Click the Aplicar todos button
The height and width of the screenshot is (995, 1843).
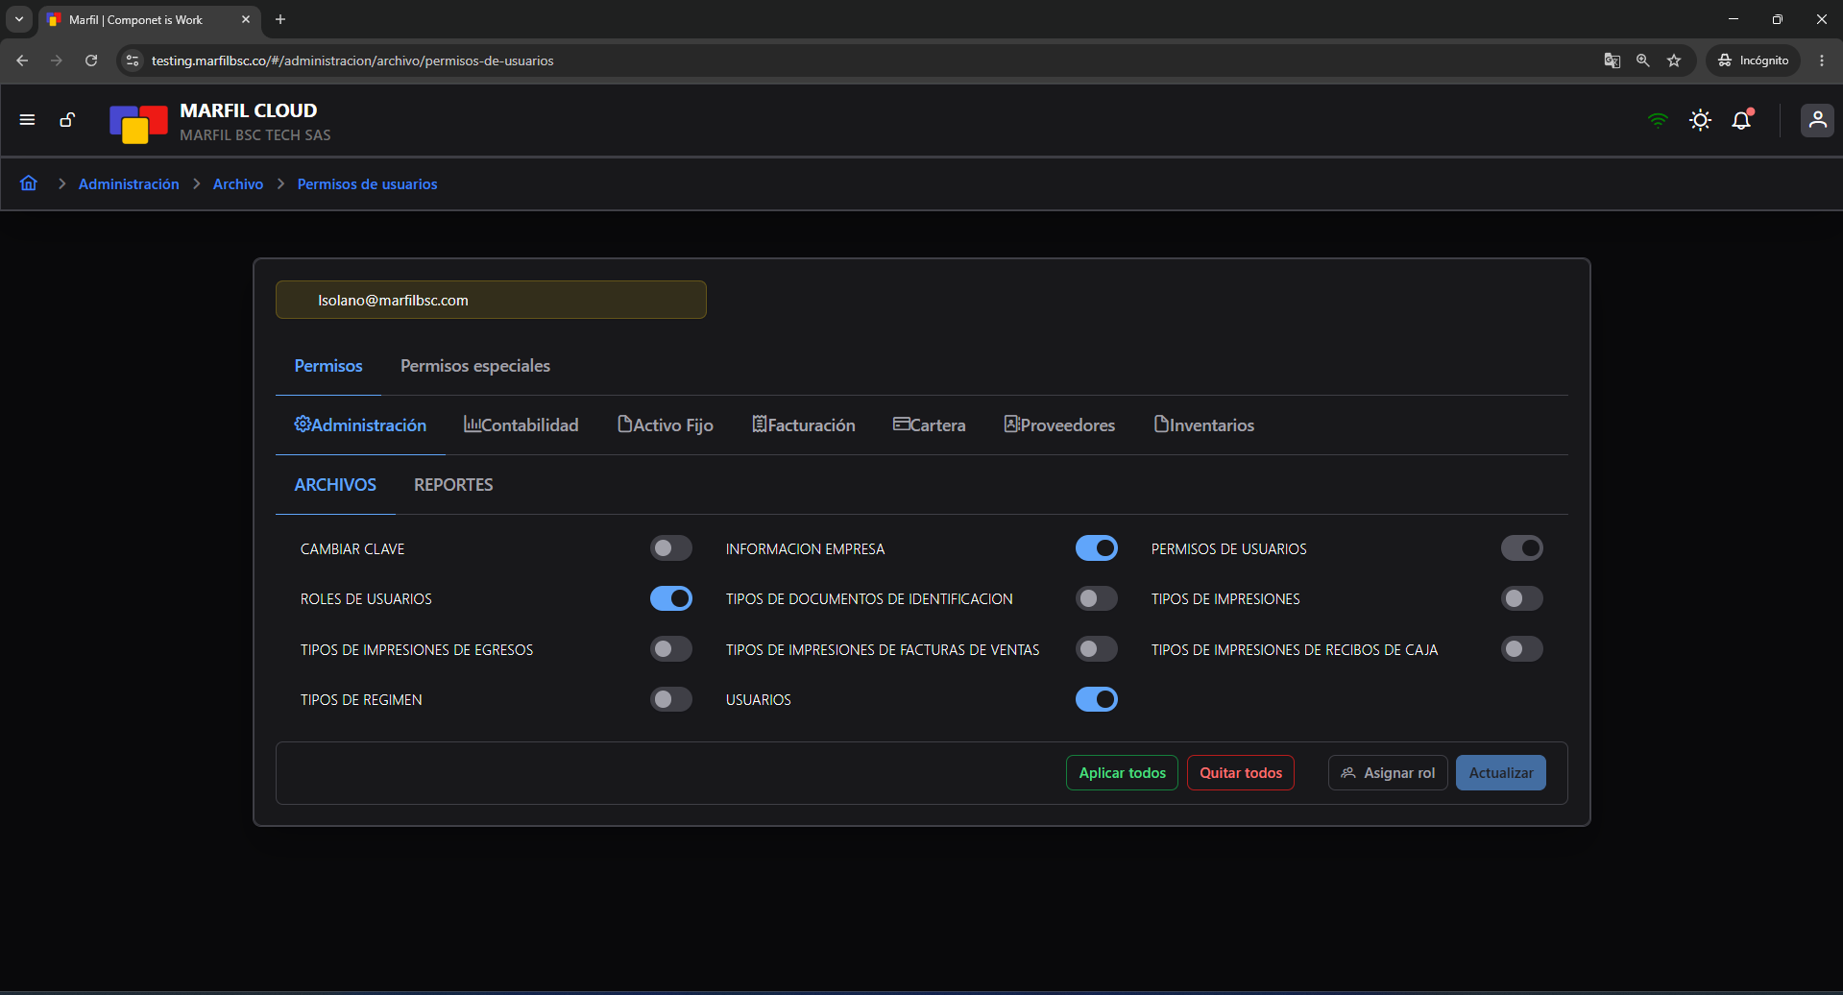(1122, 773)
